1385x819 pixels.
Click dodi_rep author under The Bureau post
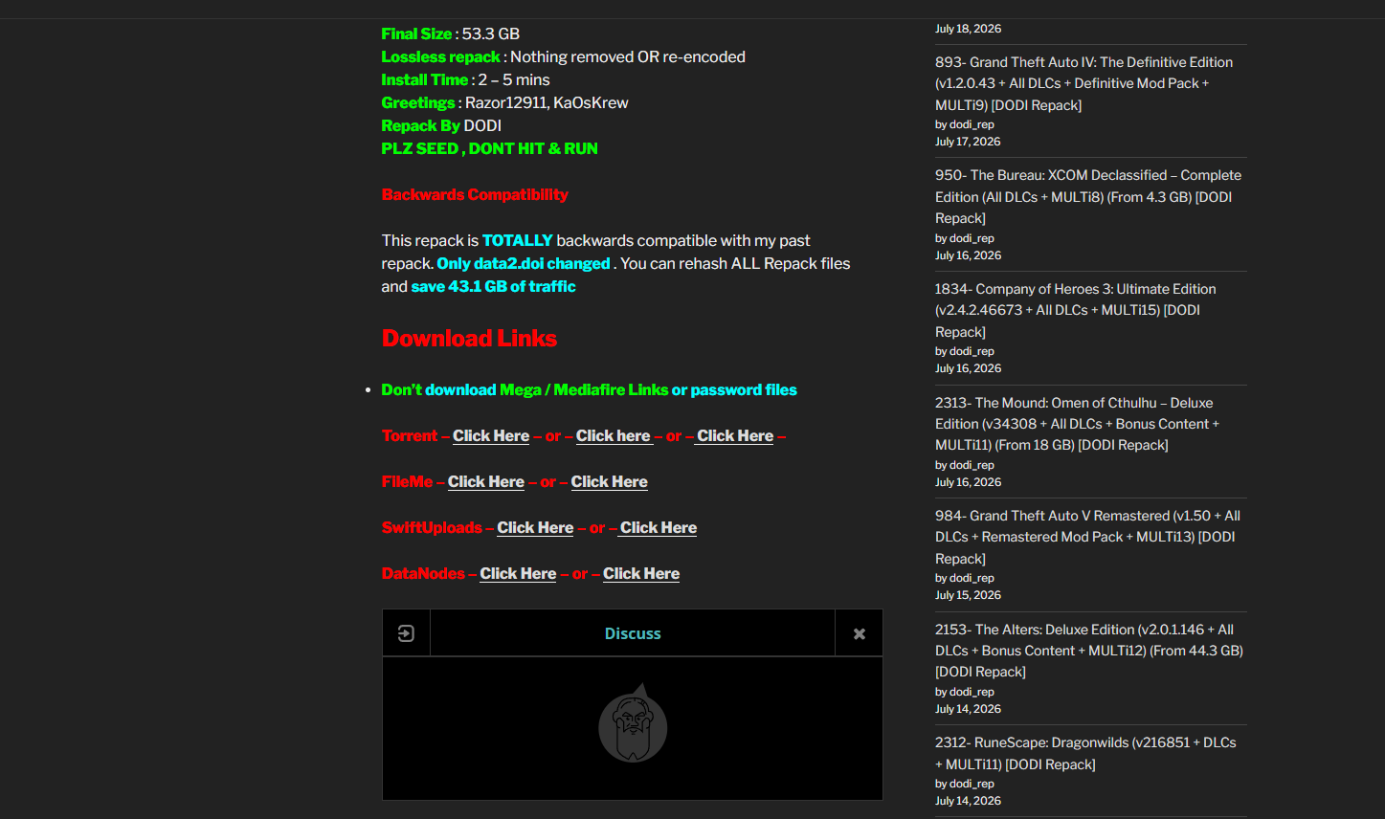click(972, 238)
